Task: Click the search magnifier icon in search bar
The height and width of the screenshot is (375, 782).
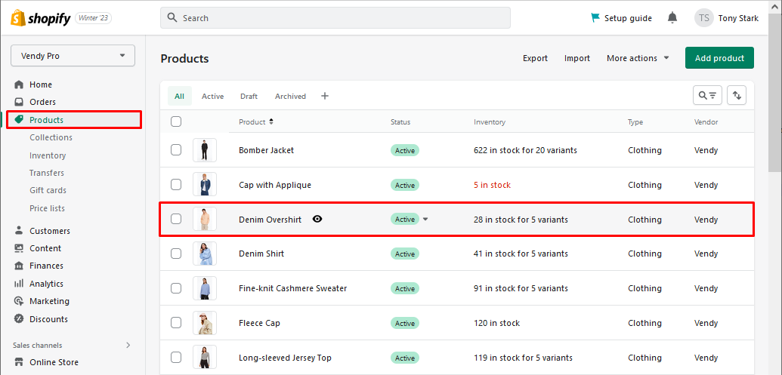Action: [172, 18]
